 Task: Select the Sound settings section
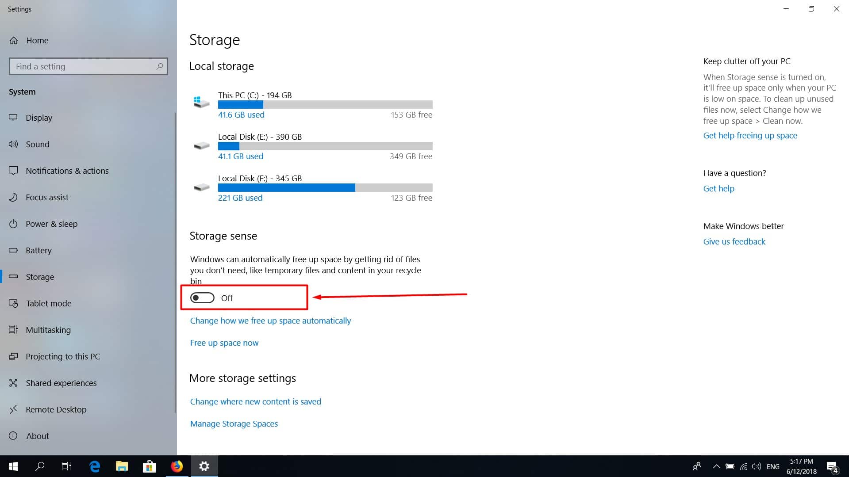point(38,144)
